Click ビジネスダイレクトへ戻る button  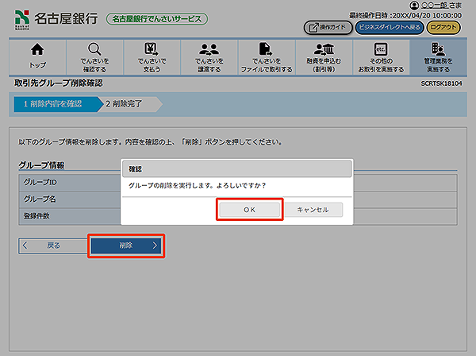388,27
